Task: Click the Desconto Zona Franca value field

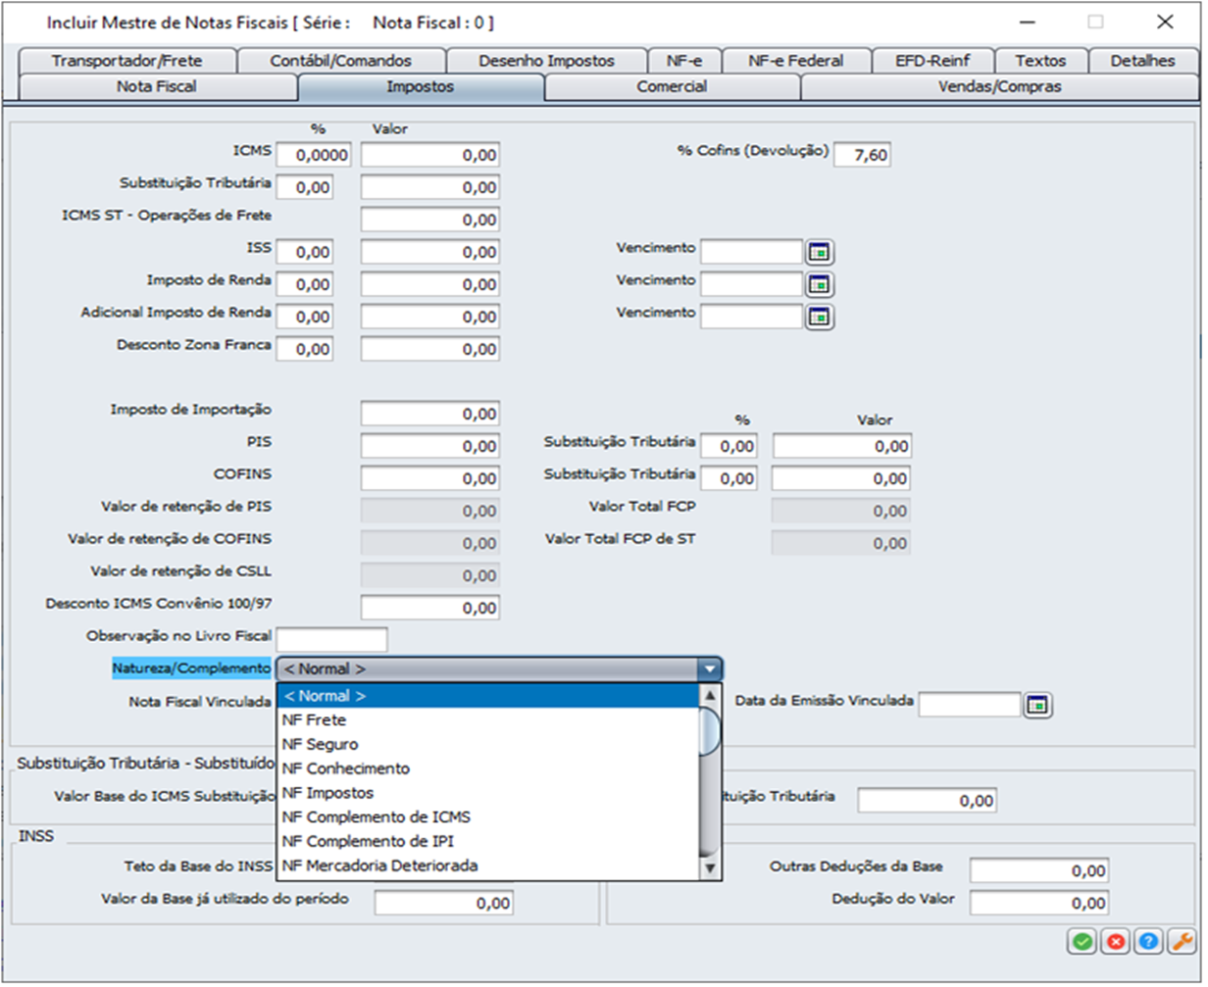Action: click(430, 349)
